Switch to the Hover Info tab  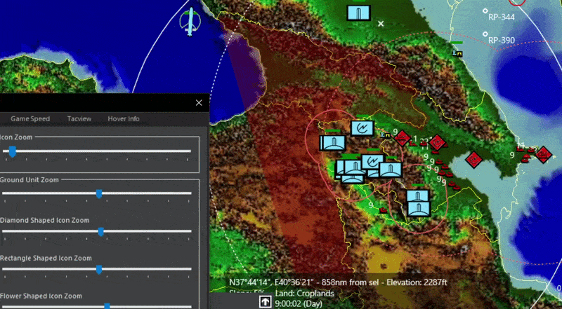[x=124, y=118]
